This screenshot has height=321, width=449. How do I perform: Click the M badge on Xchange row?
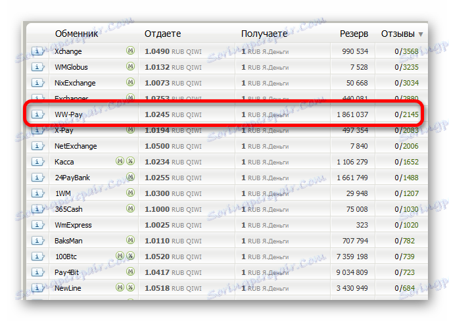point(130,51)
